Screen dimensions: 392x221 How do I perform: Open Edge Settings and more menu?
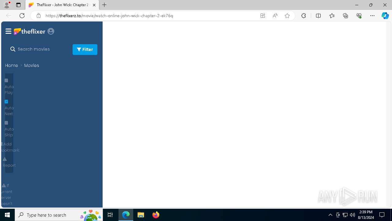coord(372,16)
